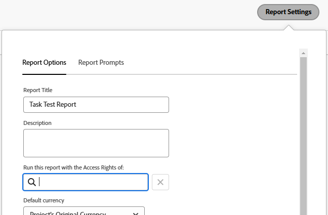Viewport: 328px width, 215px height.
Task: Click the scrollbar thumb in the settings panel
Action: coord(304,132)
